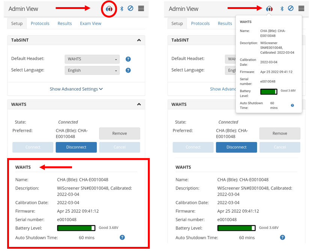Click the Bluetooth icon in left Admin View header

click(122, 9)
